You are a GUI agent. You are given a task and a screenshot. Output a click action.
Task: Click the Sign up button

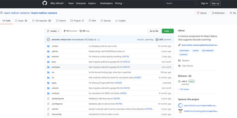click(215, 3)
